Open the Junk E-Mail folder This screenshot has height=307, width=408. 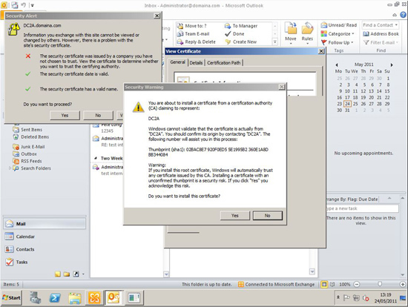(29, 147)
